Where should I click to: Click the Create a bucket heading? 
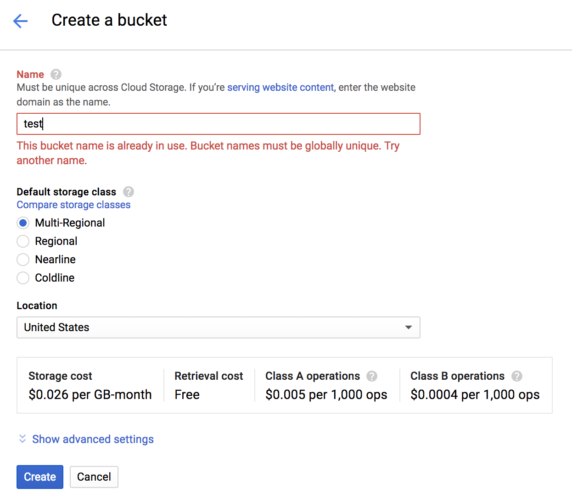pyautogui.click(x=109, y=20)
